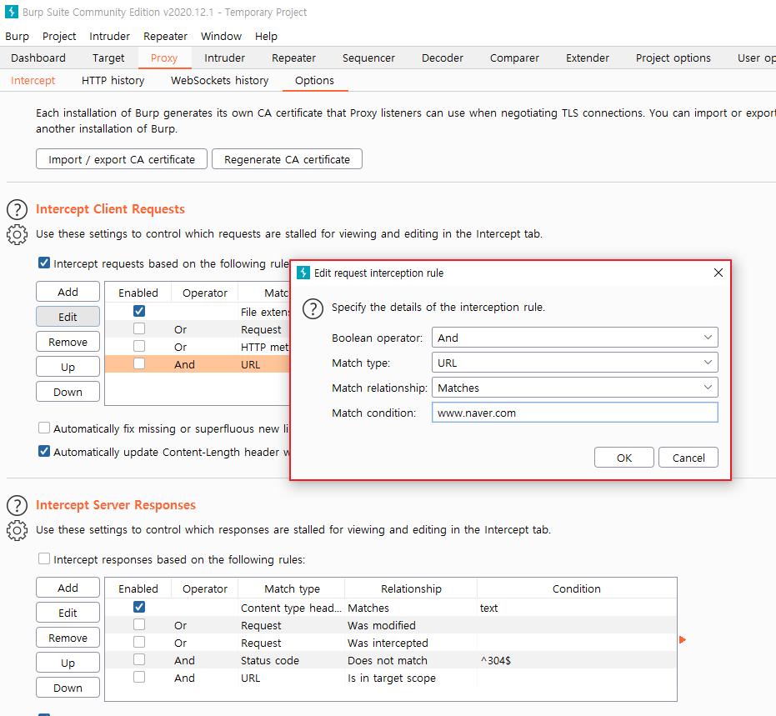Open the Project menu
The height and width of the screenshot is (716, 776).
[x=59, y=36]
